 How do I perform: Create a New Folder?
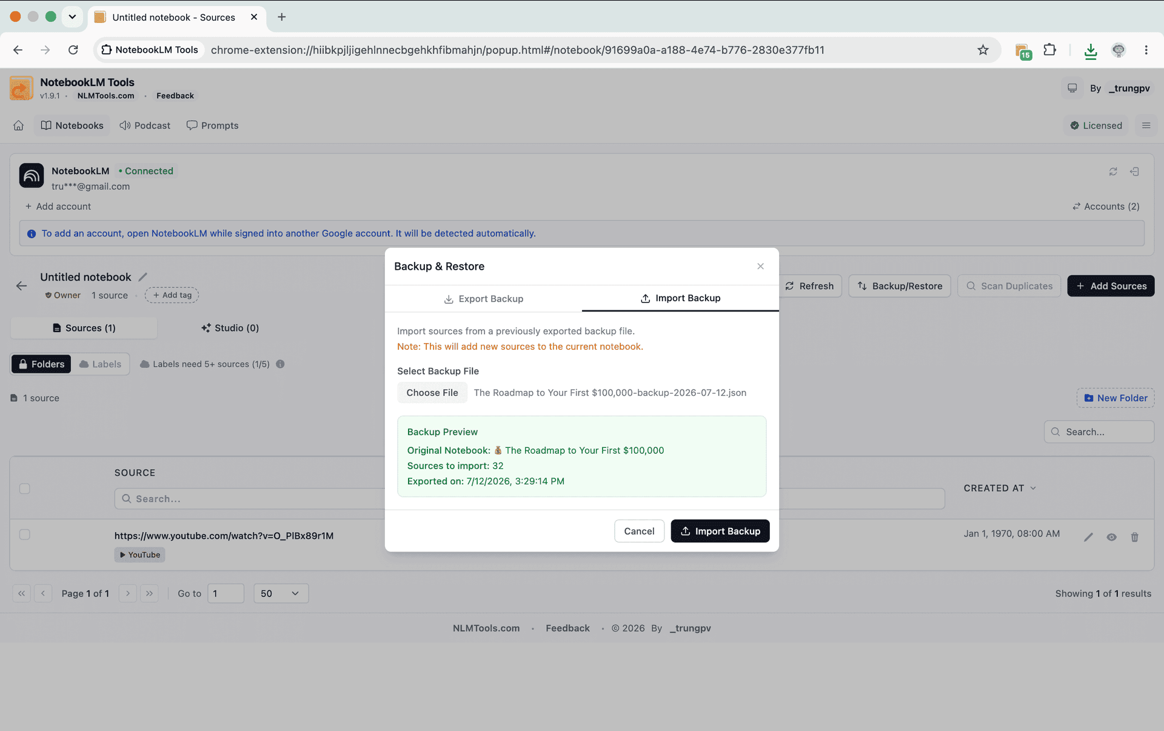tap(1115, 398)
